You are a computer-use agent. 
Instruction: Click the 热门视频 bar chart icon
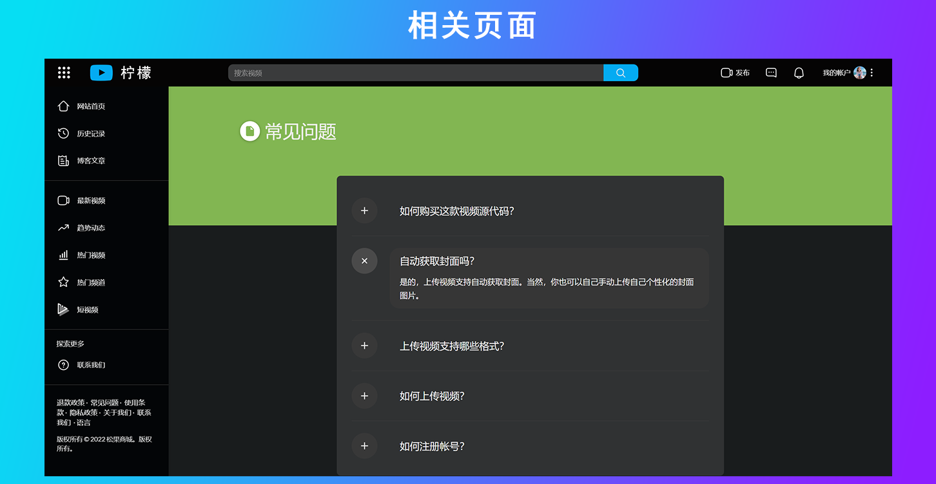click(x=63, y=255)
